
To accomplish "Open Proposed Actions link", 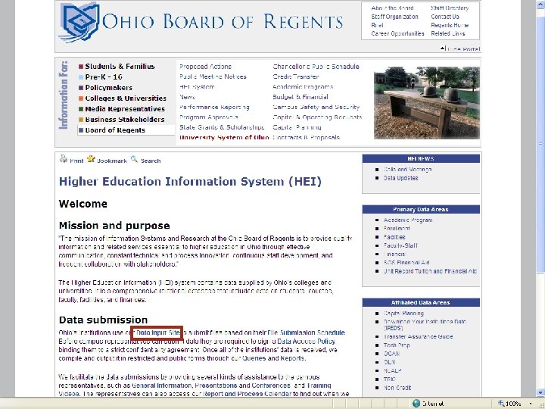I will point(205,67).
